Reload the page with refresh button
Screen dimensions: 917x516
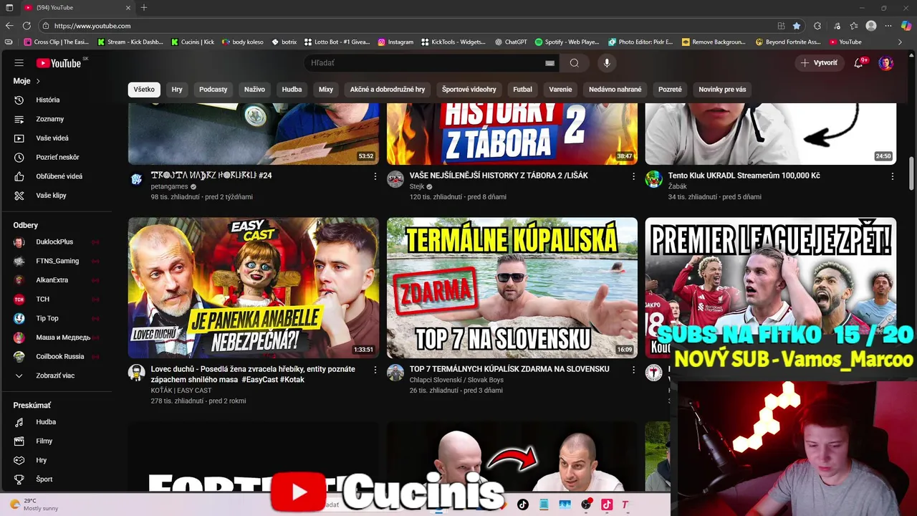(x=27, y=26)
